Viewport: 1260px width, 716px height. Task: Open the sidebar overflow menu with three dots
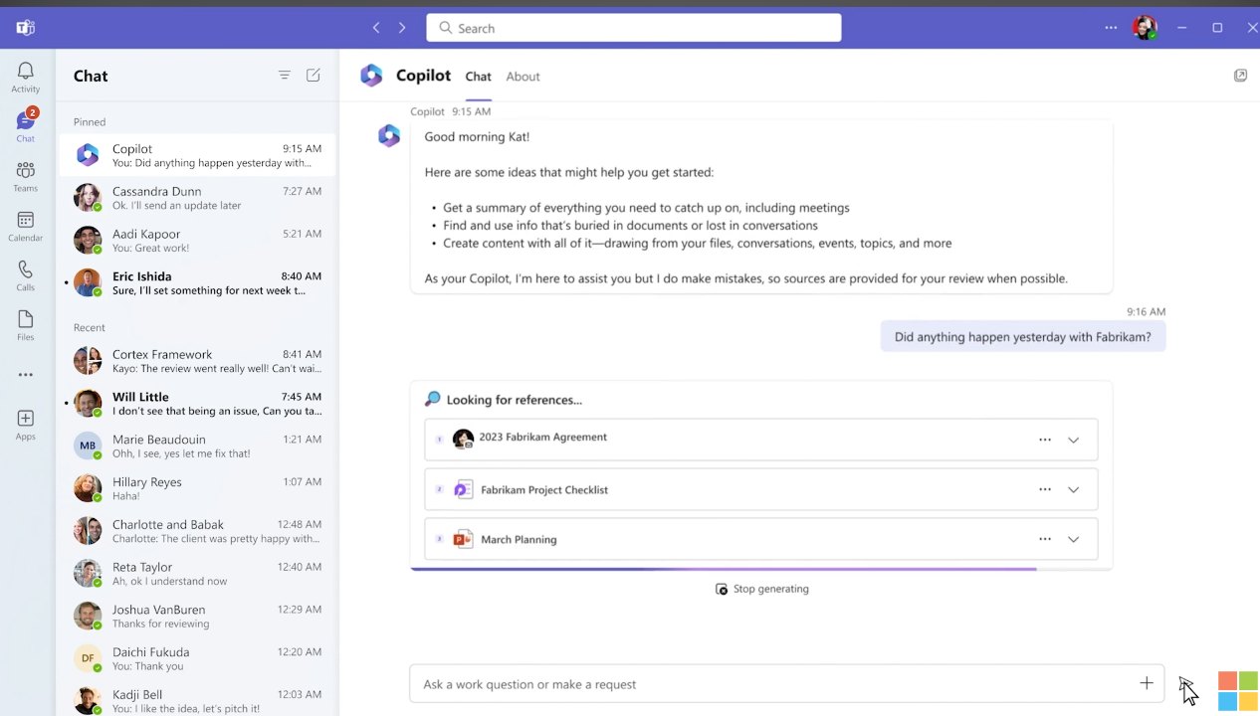coord(25,374)
